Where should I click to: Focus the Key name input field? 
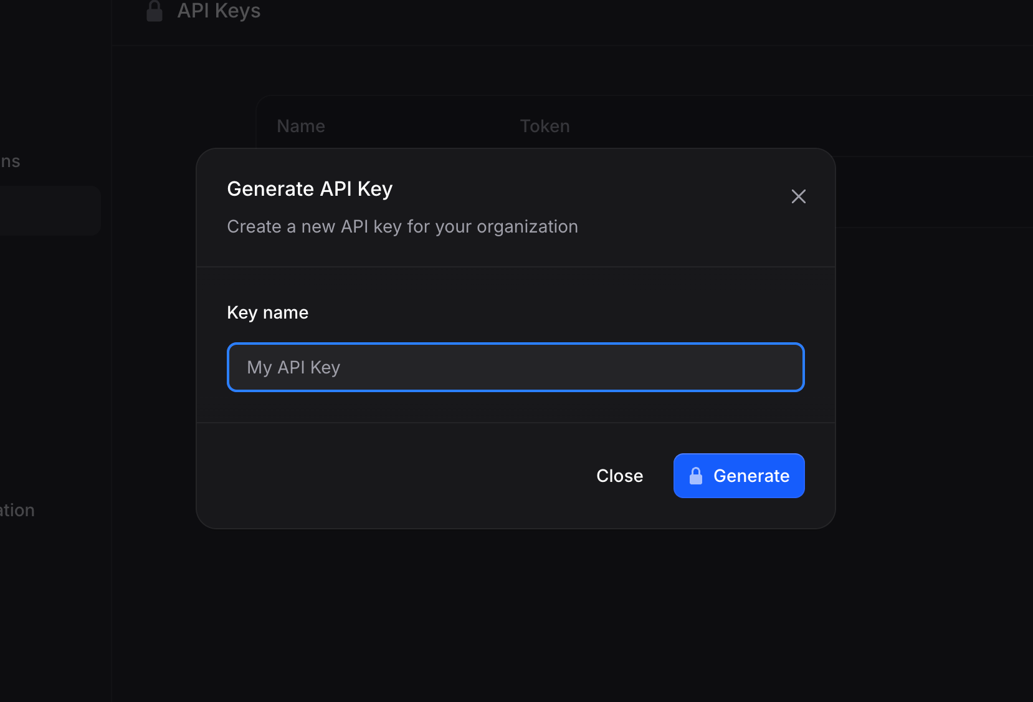point(515,367)
